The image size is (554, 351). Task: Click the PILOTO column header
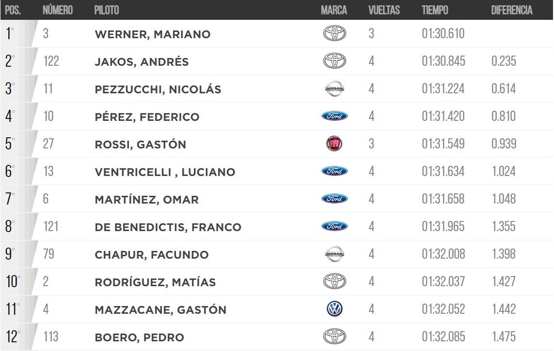click(x=106, y=10)
